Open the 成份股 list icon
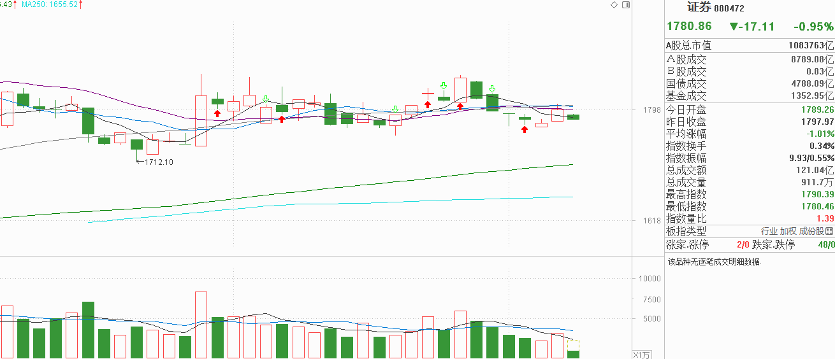Viewport: 835px width, 359px height. 829,231
